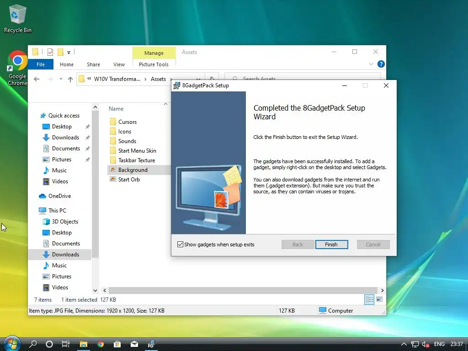Click the horizontal scrollbar in file list

point(243,290)
